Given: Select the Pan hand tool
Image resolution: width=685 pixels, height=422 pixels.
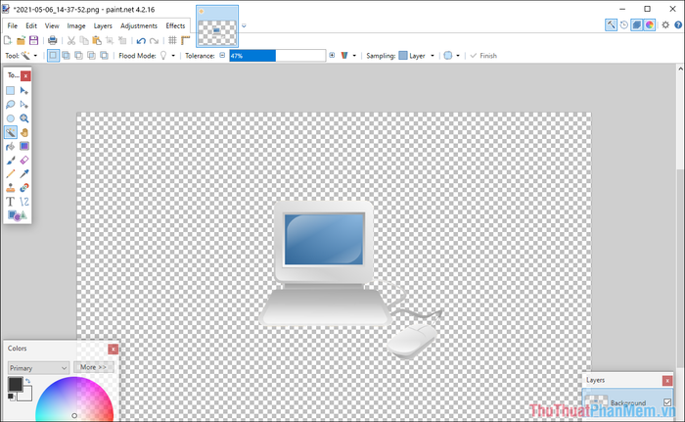Looking at the screenshot, I should point(24,132).
